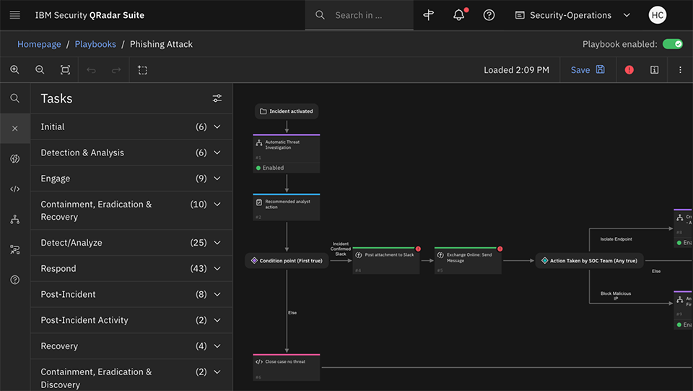Open the sub-playbooks hierarchy icon in the sidebar
The height and width of the screenshot is (391, 693).
click(x=15, y=220)
